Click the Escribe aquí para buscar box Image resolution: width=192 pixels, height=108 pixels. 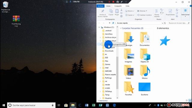(x=31, y=105)
